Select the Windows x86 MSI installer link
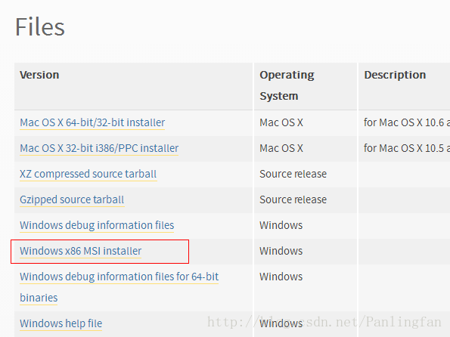This screenshot has width=450, height=337. tap(80, 251)
